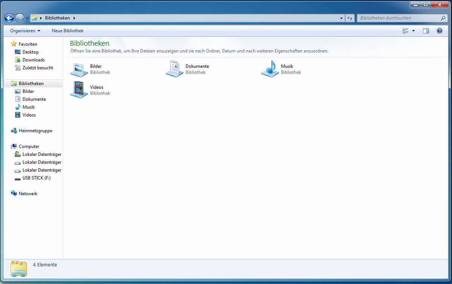
Task: Click the Dokumente icon in sidebar
Action: [x=17, y=99]
